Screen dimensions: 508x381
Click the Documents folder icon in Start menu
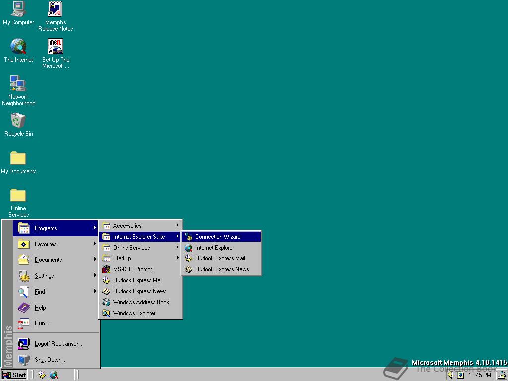(24, 260)
